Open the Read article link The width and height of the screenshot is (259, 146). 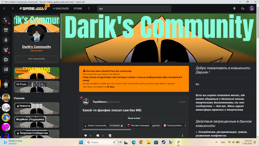coord(134,118)
